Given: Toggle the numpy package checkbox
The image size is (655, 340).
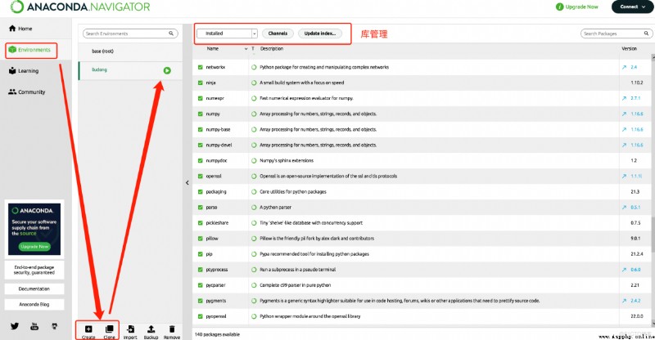Looking at the screenshot, I should (x=201, y=114).
